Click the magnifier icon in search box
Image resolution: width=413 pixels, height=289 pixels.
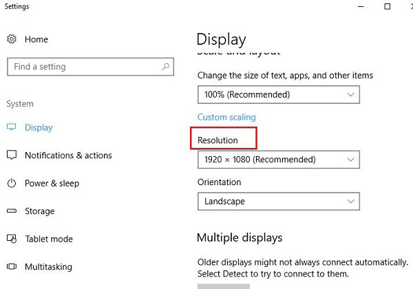click(x=166, y=67)
